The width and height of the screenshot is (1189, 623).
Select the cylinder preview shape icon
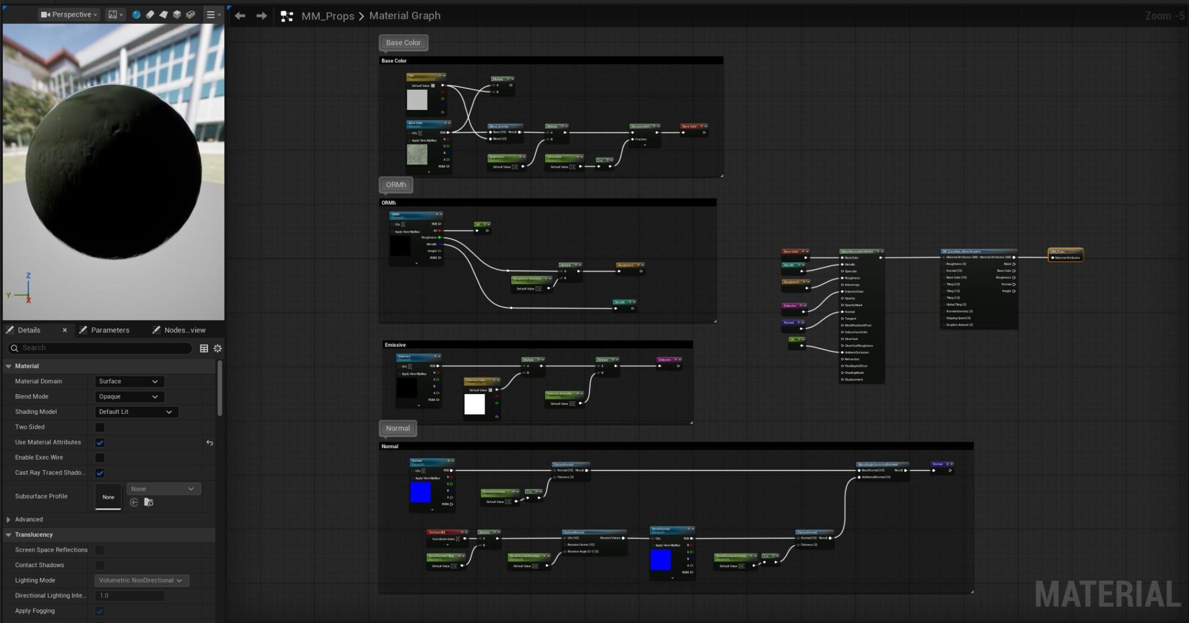coord(149,14)
